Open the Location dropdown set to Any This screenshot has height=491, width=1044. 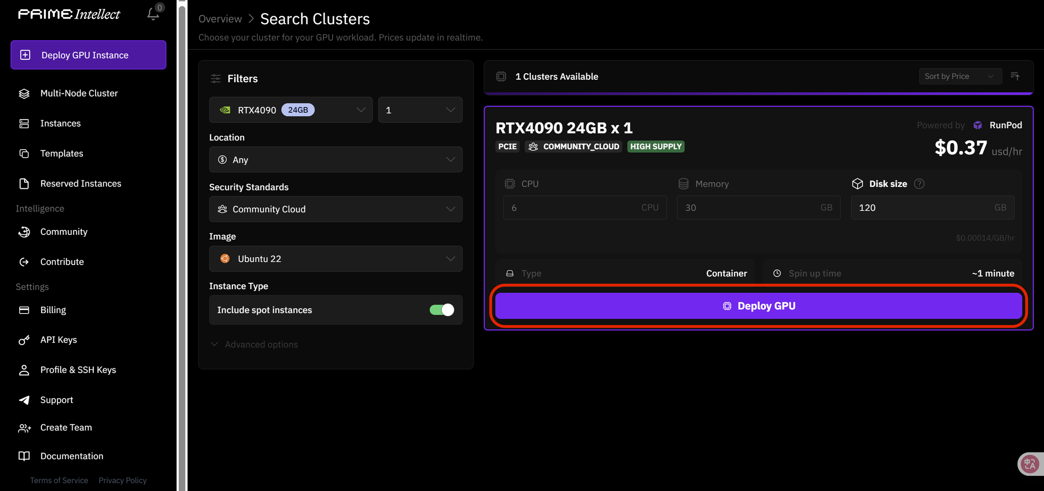336,160
